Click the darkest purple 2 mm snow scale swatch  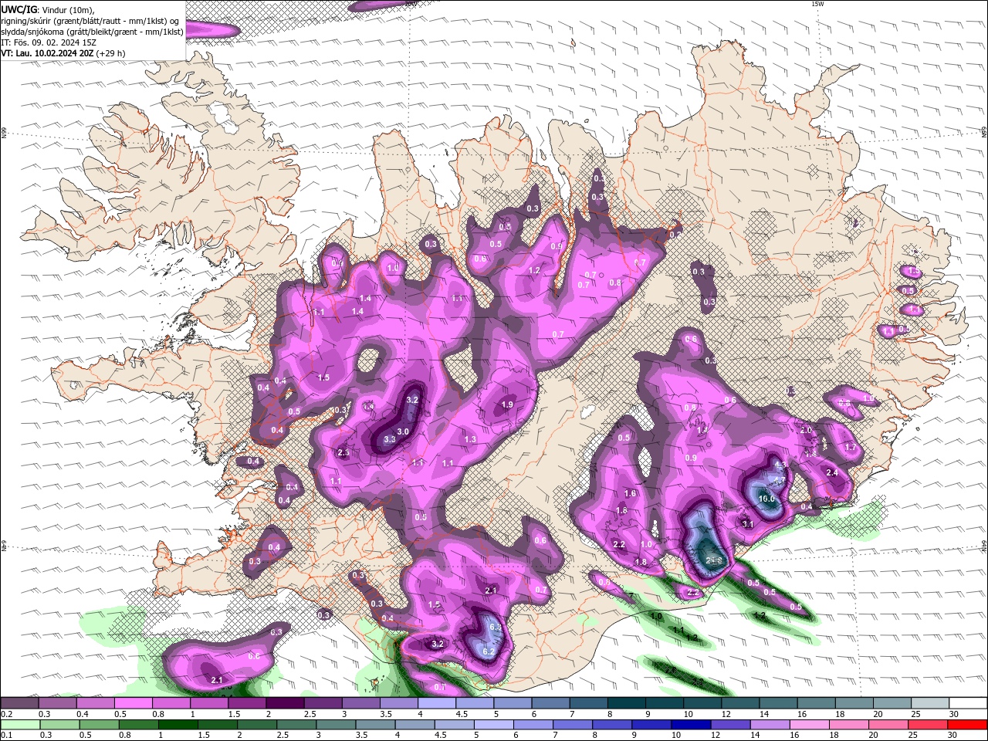pos(284,703)
